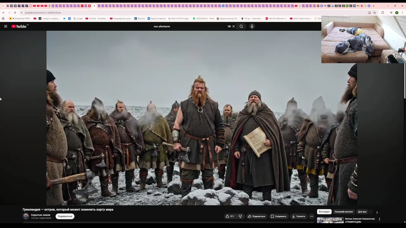Open the Шашлычник.ру bookmark
Image resolution: width=406 pixels, height=228 pixels.
(228, 18)
